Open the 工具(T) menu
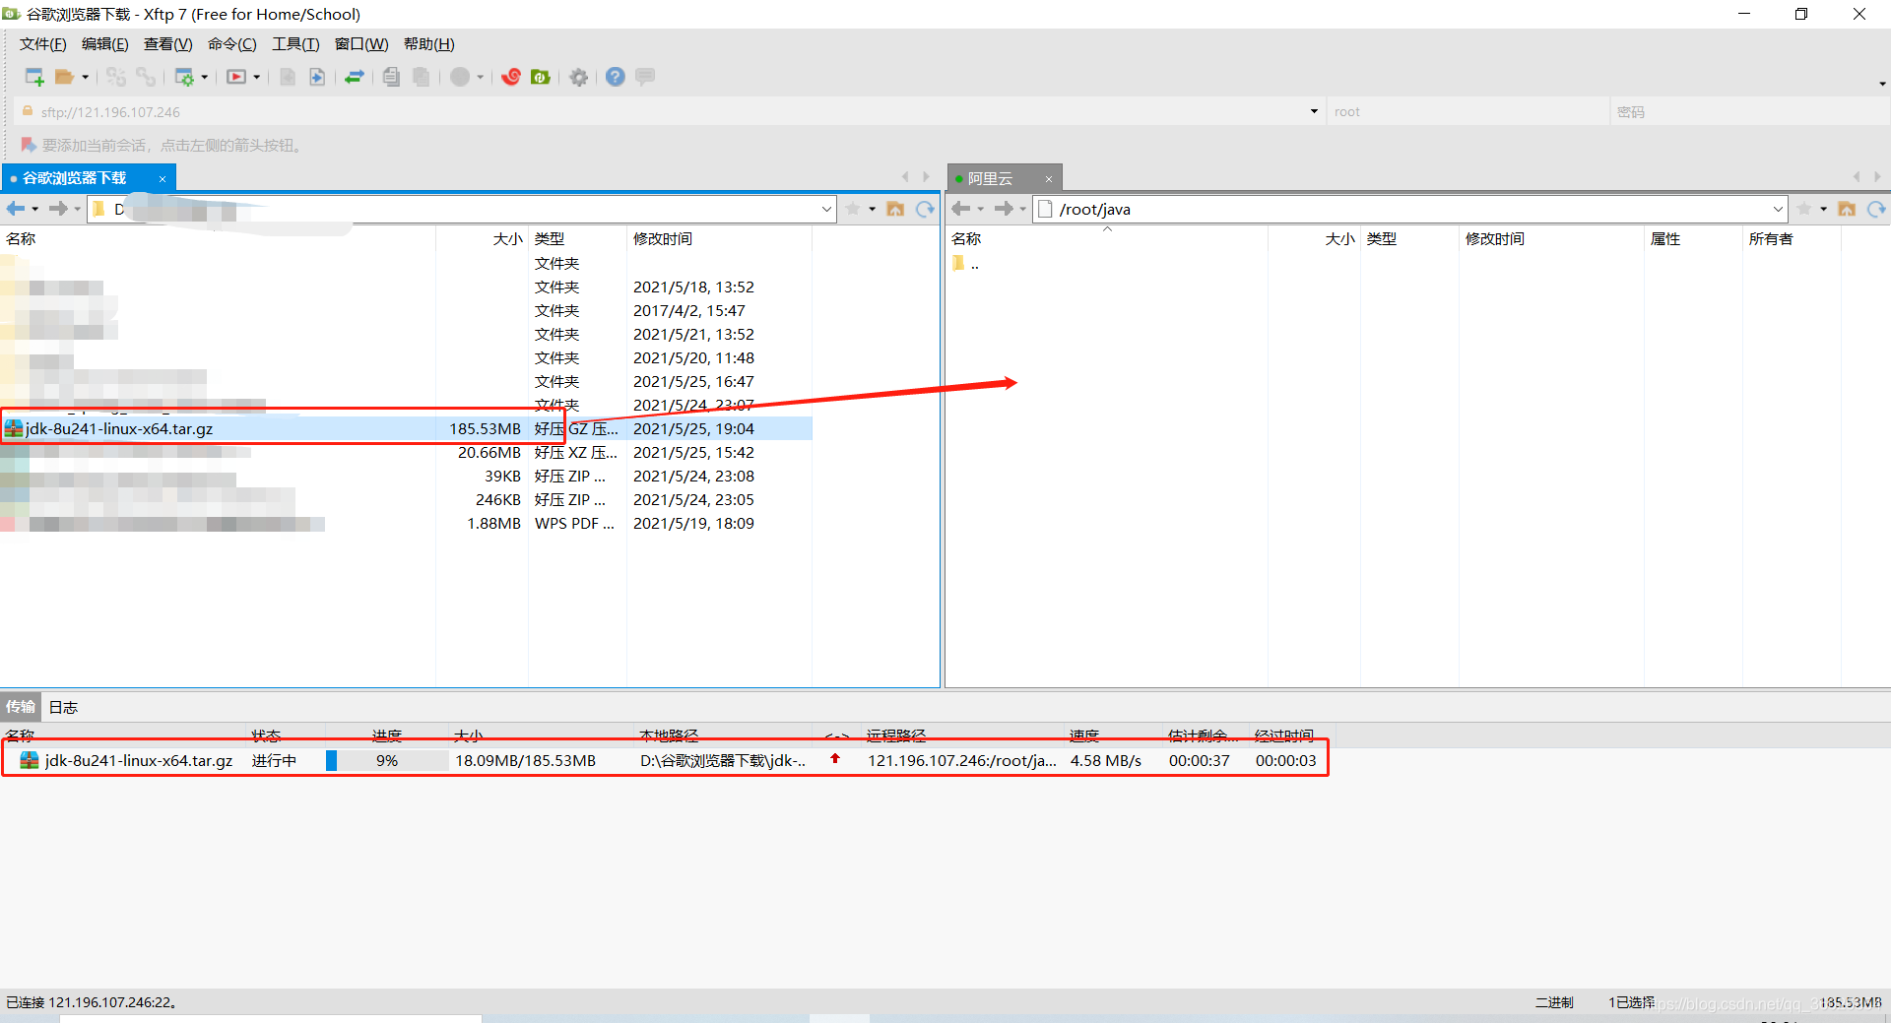This screenshot has height=1023, width=1891. [x=295, y=44]
